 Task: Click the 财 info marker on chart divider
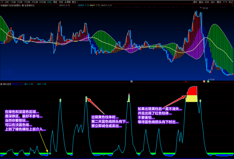coord(132,82)
